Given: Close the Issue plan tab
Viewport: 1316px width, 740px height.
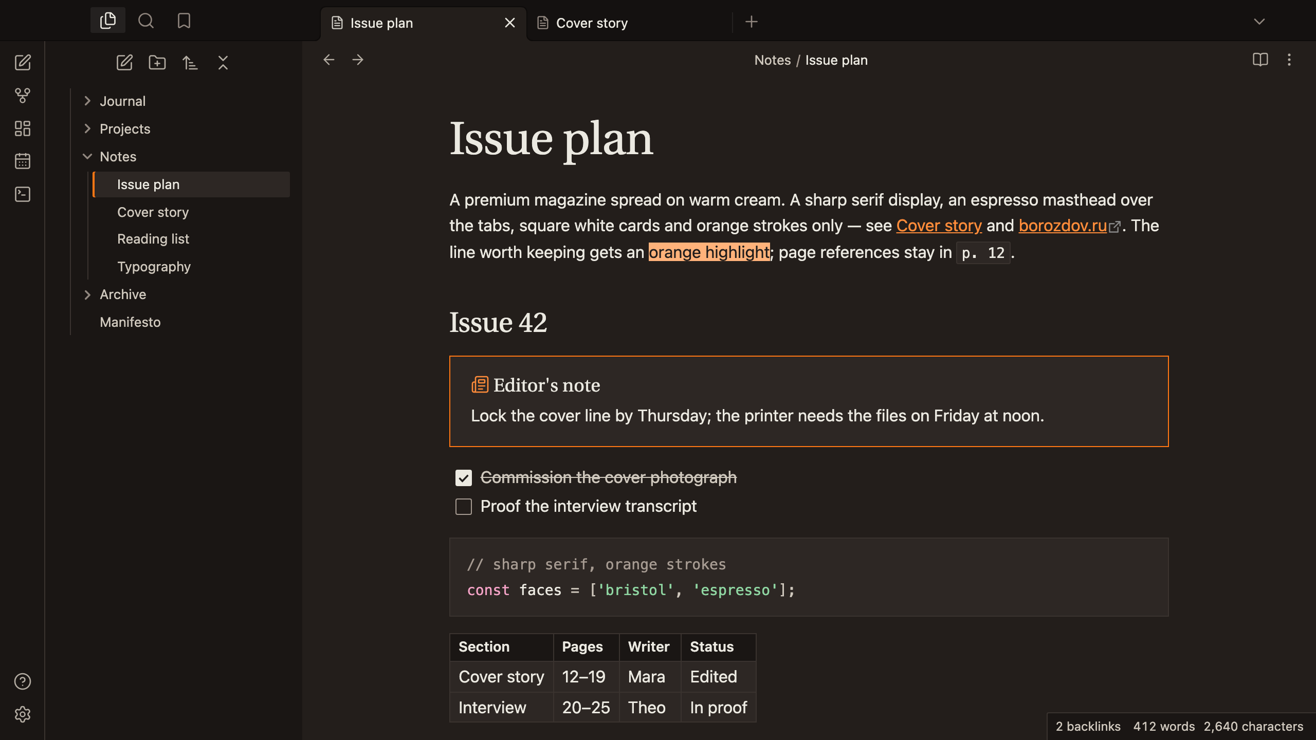Looking at the screenshot, I should click(x=510, y=23).
